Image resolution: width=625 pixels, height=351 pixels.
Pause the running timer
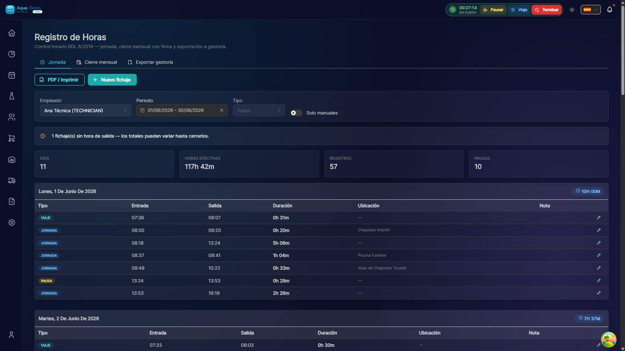coord(493,10)
